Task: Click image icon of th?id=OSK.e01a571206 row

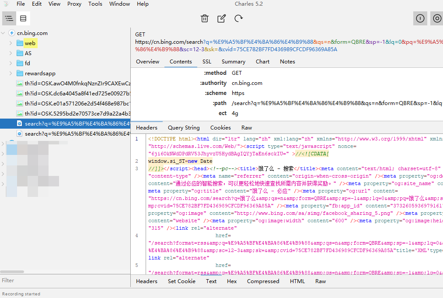Action: point(20,103)
